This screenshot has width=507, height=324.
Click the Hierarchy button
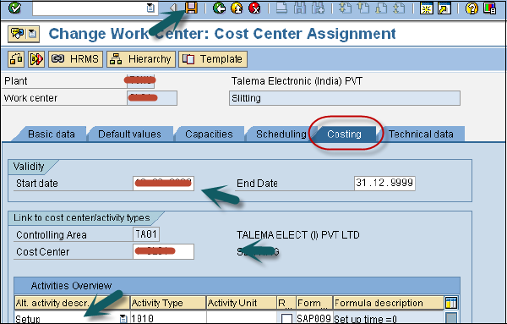tap(141, 59)
